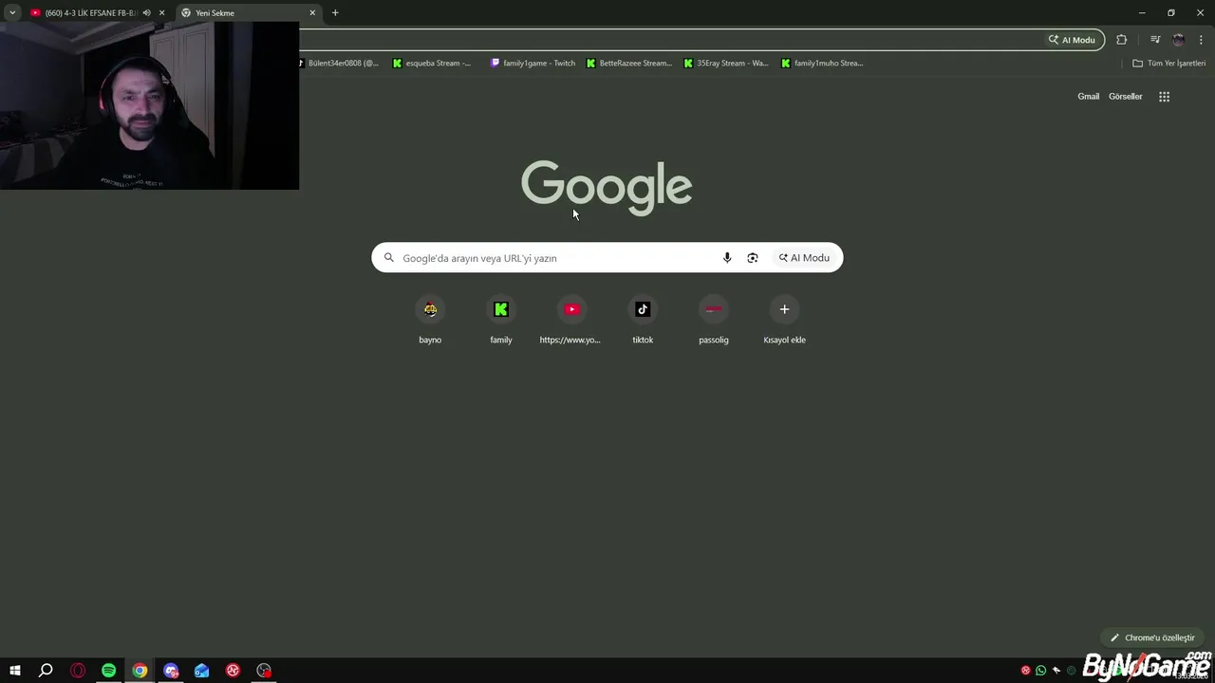Open the Windows Start menu
This screenshot has height=683, width=1215.
pos(15,671)
